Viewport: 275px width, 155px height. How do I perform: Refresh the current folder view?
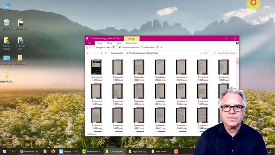click(x=206, y=53)
